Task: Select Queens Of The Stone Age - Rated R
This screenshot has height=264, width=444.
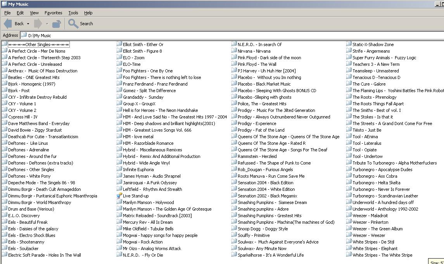Action: 271,143
